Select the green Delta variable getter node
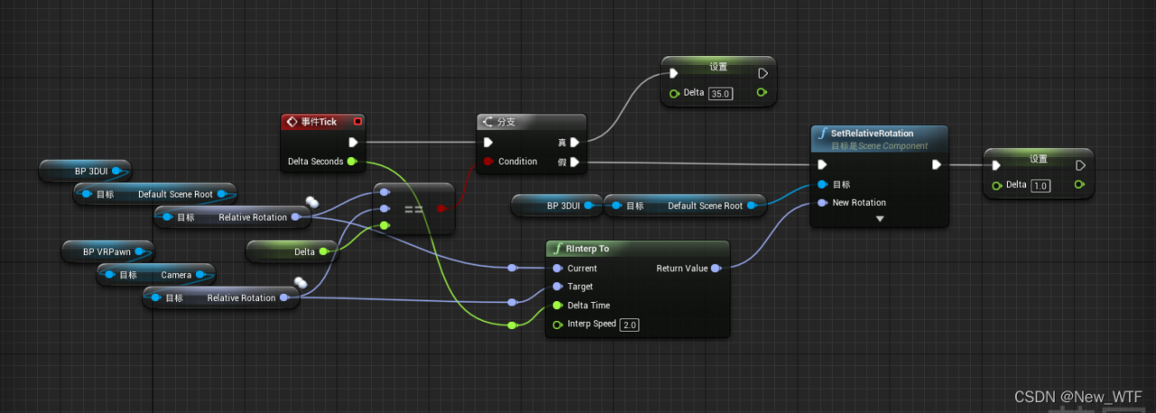Screen dimensions: 1156x413 point(293,252)
